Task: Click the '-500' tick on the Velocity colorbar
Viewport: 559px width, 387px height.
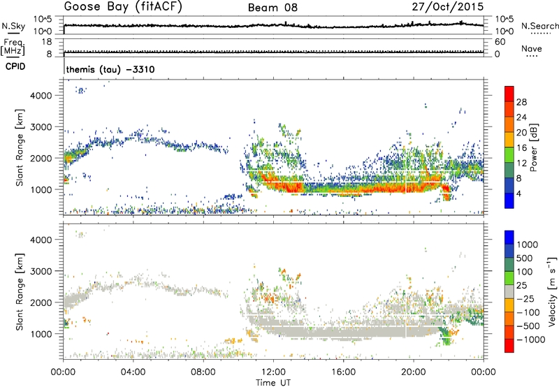Action: 528,326
